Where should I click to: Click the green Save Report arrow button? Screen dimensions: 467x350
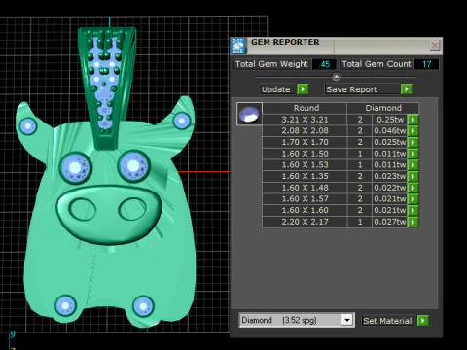tap(407, 89)
